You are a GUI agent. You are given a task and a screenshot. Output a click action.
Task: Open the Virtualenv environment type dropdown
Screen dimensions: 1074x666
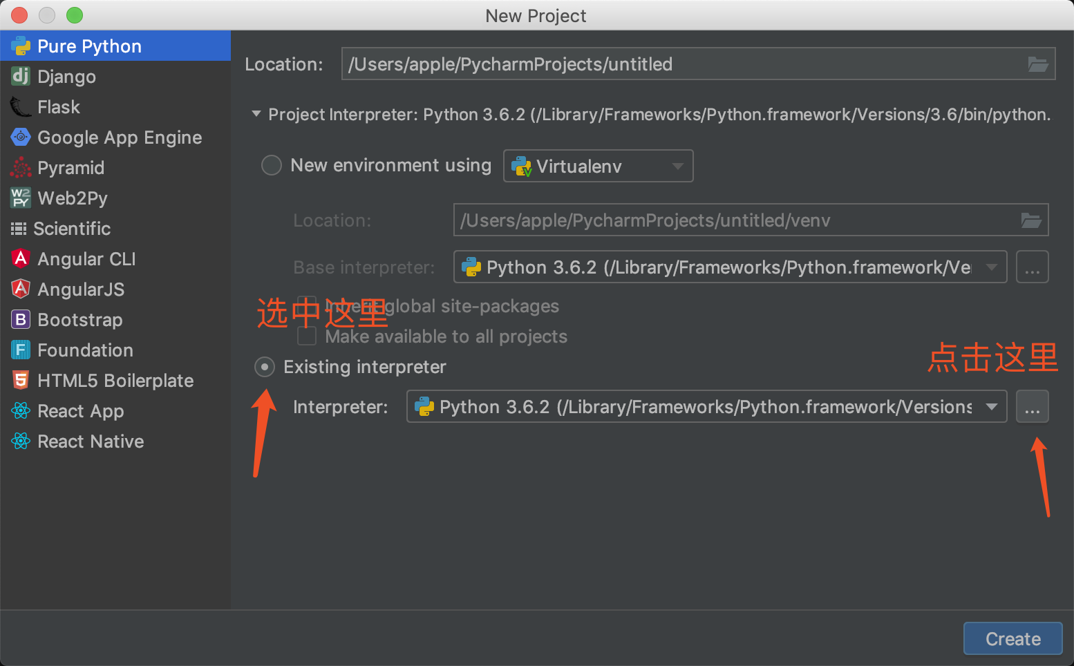599,166
